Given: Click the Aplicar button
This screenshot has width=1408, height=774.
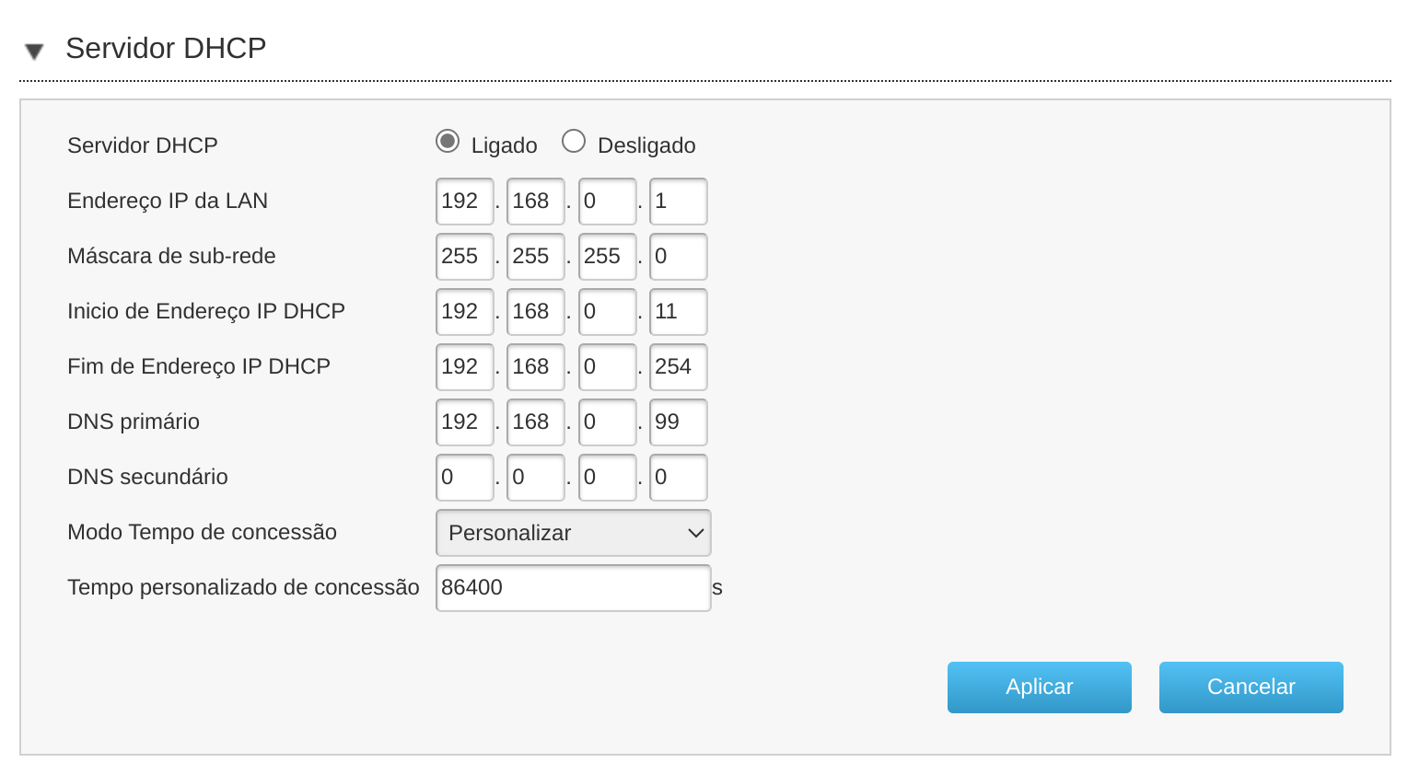Looking at the screenshot, I should (x=1039, y=687).
